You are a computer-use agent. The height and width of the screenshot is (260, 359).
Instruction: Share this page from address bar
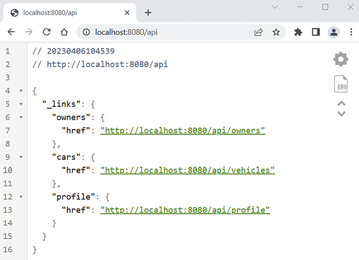tap(259, 32)
